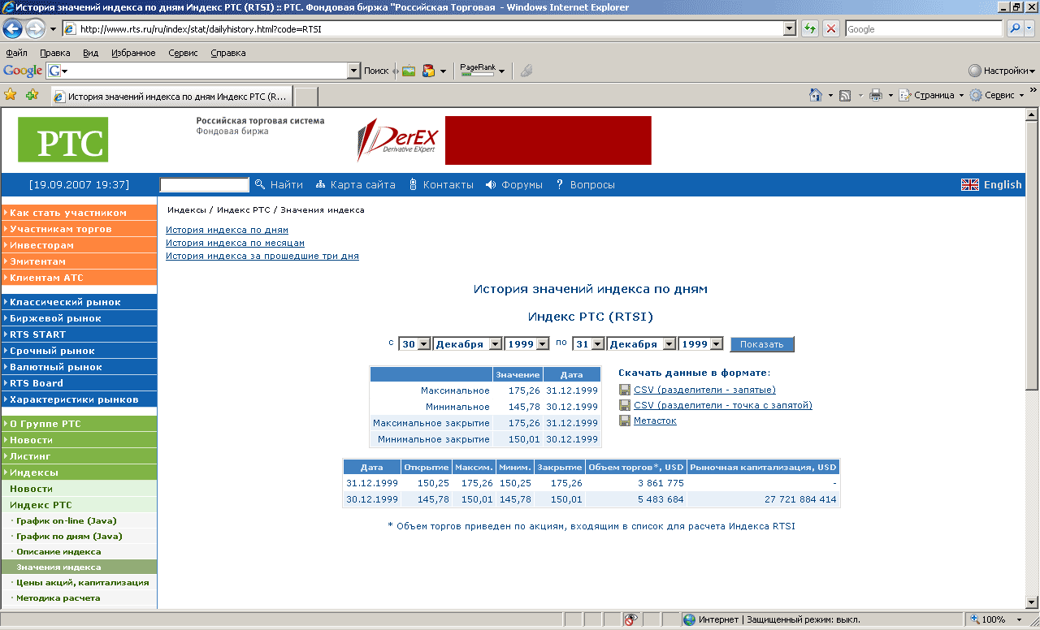Click the Home icon in command bar
Screen dimensions: 1040x630
pos(816,95)
